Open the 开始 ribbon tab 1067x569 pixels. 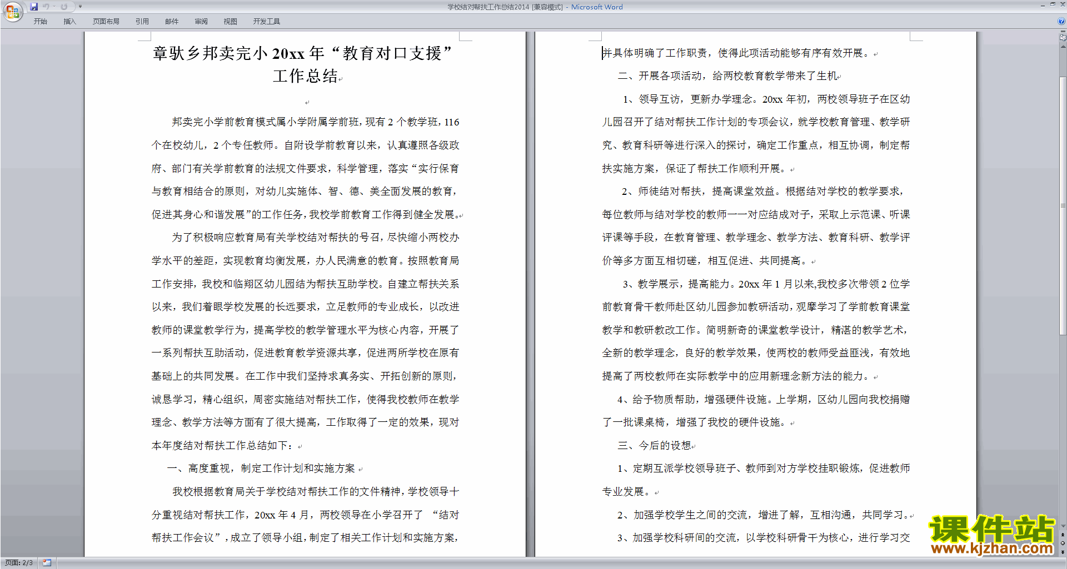(x=40, y=22)
